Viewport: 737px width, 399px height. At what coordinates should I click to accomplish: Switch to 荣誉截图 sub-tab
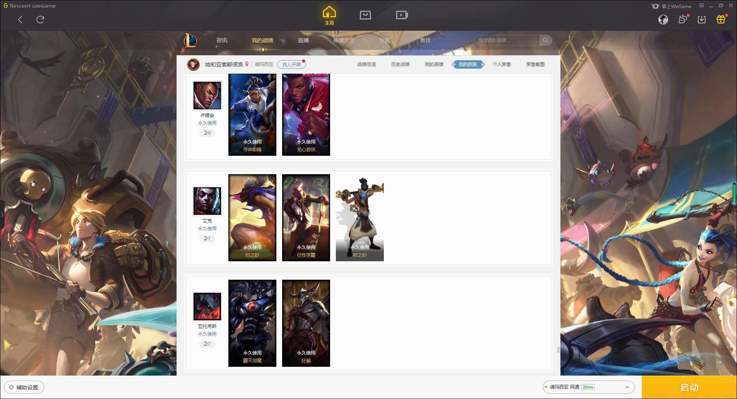tap(535, 64)
